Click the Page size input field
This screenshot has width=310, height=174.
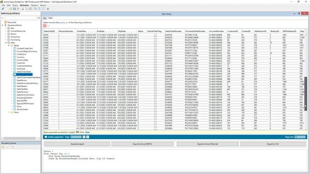300,137
